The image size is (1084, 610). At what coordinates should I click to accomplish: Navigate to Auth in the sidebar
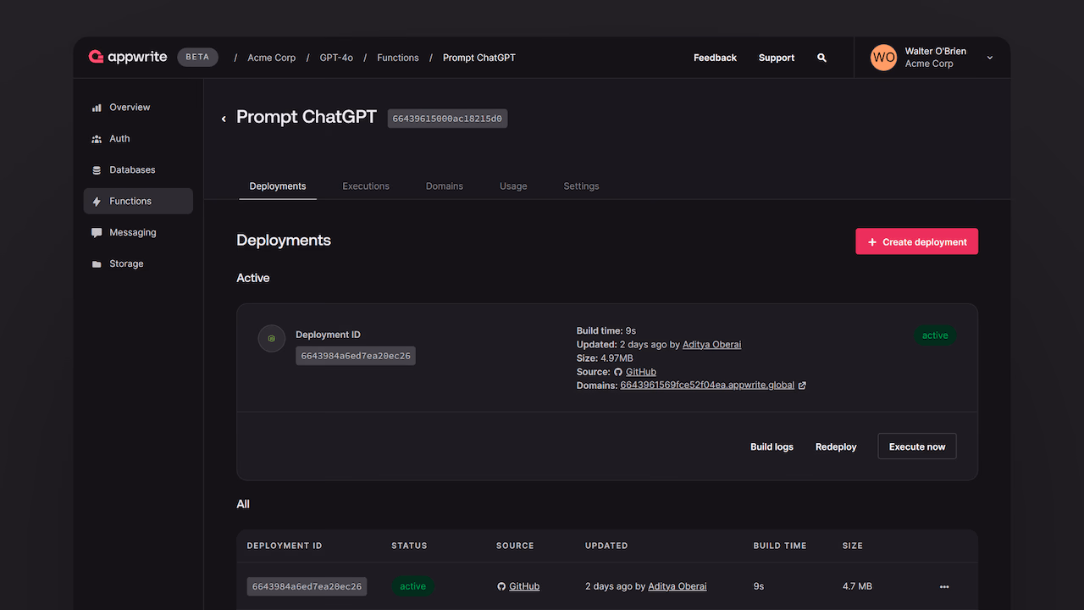(138, 139)
